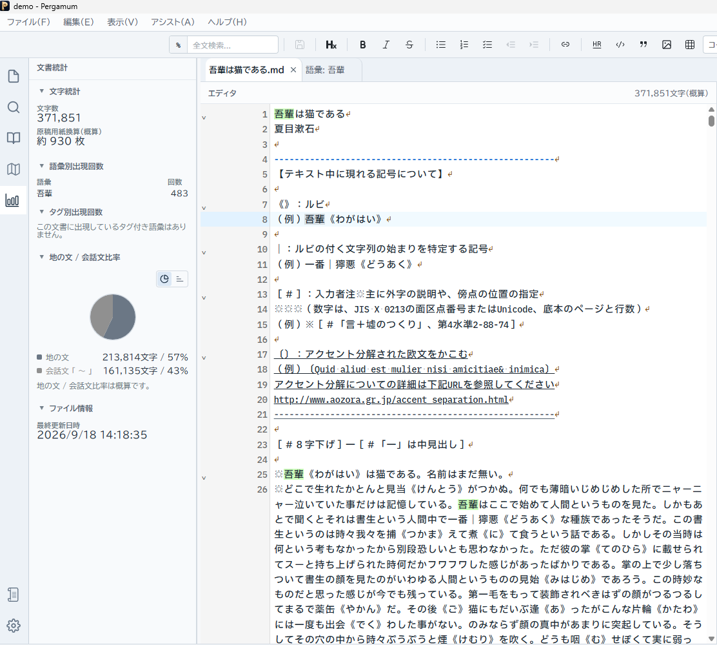717x645 pixels.
Task: Collapse the 文字統計 section
Action: [x=42, y=91]
